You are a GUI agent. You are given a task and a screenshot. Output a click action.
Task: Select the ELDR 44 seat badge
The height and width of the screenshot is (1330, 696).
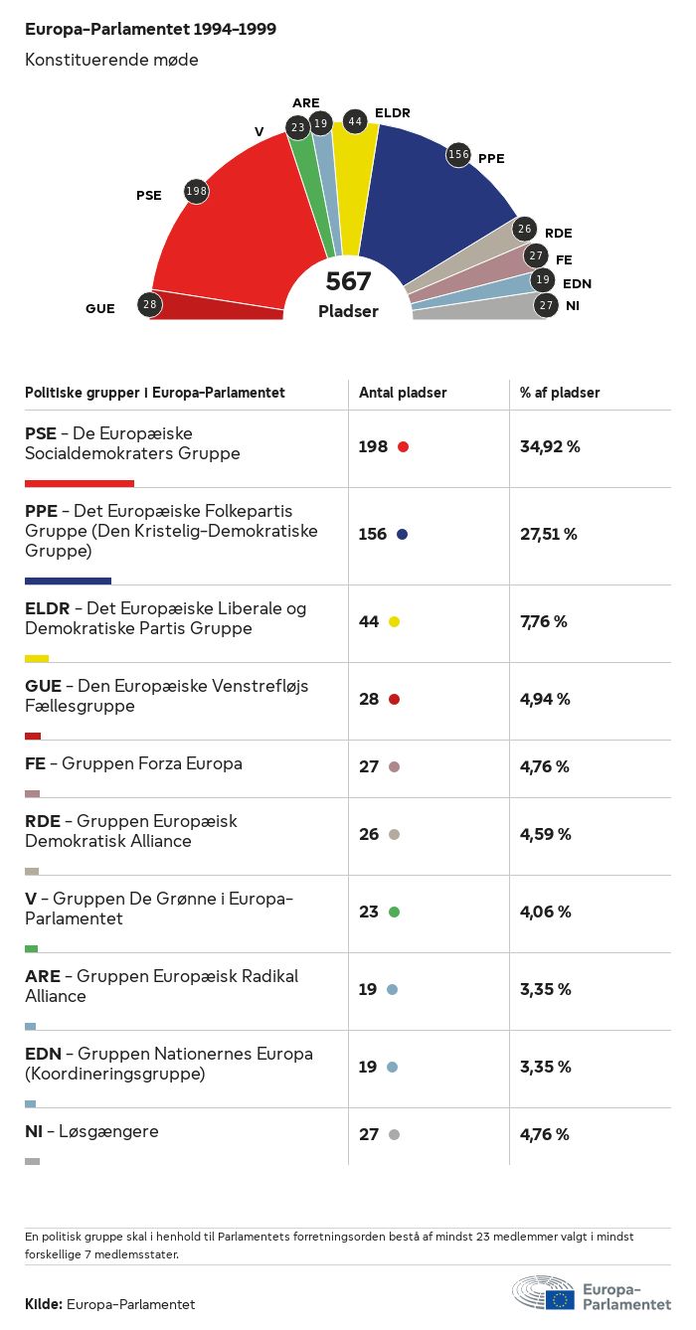point(355,121)
